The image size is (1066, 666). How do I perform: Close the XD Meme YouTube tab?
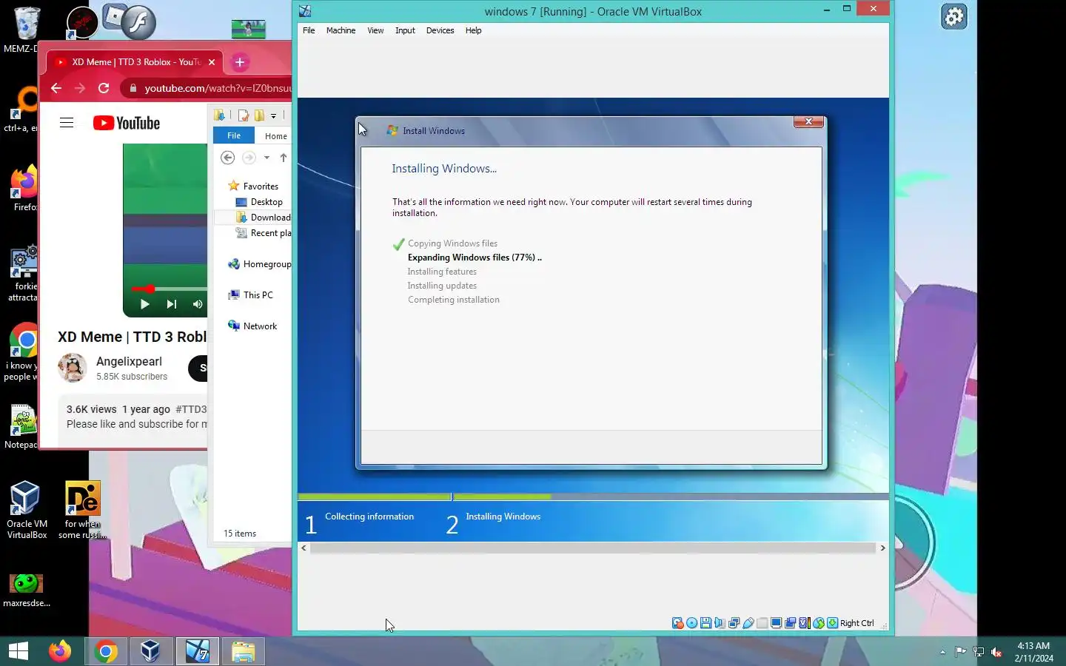tap(212, 62)
